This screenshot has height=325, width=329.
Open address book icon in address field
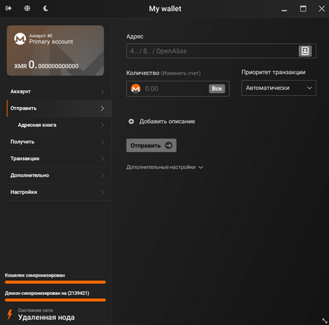(305, 51)
